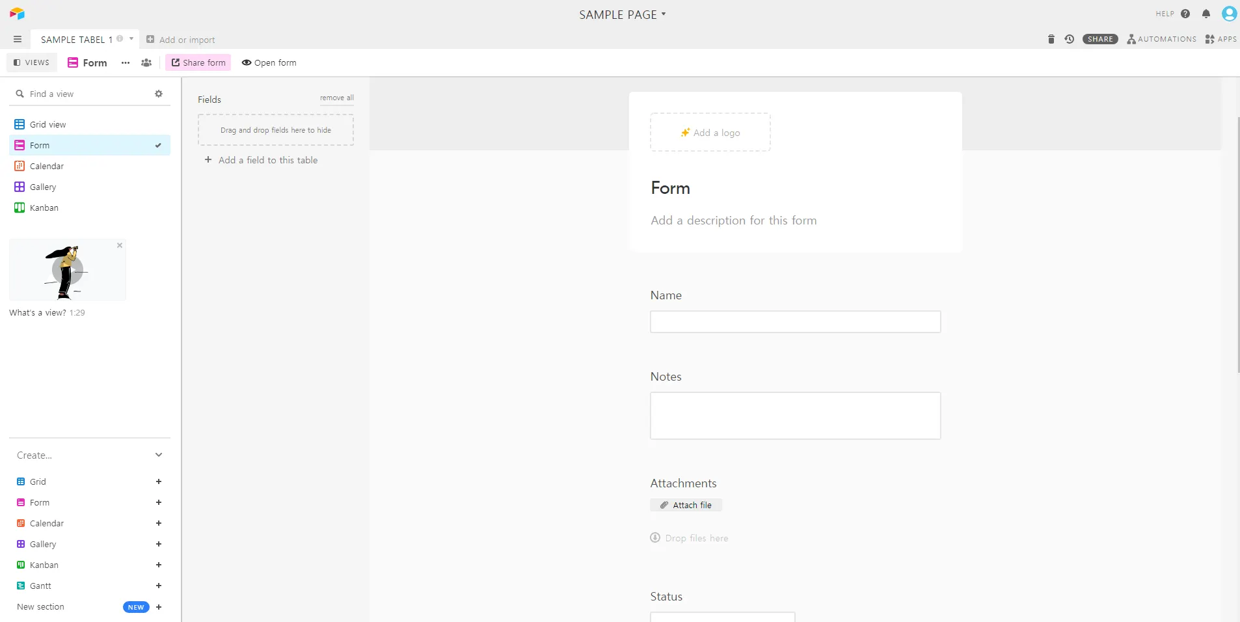Open the notifications bell
The width and height of the screenshot is (1240, 622).
[1206, 14]
